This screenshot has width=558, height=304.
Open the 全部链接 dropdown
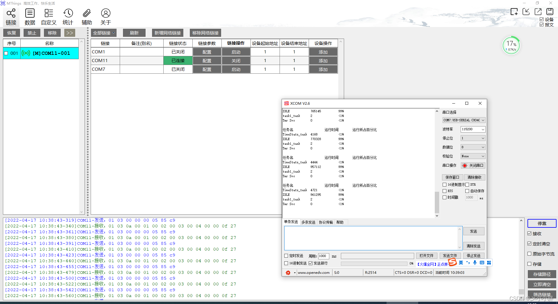pyautogui.click(x=104, y=33)
